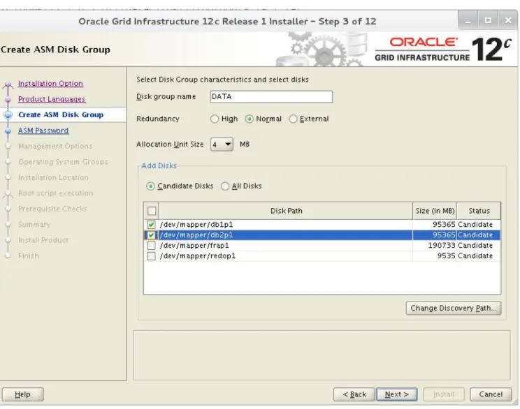Close the installer window
520x409 pixels.
[507, 20]
